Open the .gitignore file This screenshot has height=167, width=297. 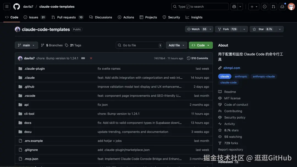31,150
